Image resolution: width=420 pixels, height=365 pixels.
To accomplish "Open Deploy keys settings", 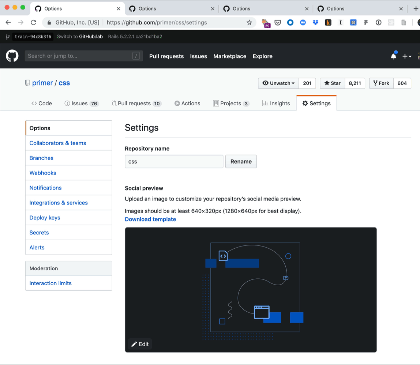I will point(44,217).
